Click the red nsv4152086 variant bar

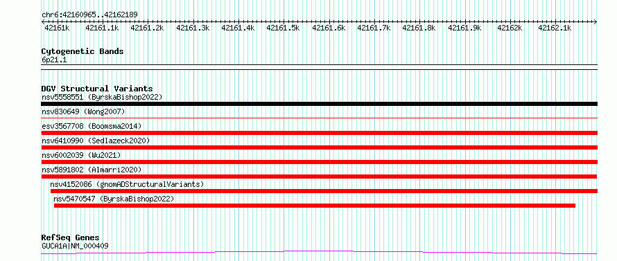click(324, 191)
